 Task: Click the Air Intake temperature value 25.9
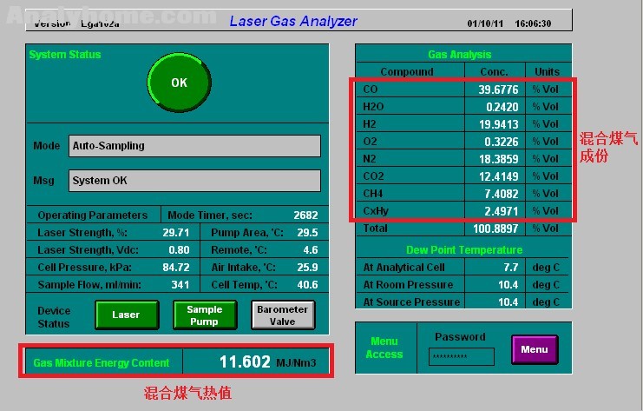(x=307, y=268)
